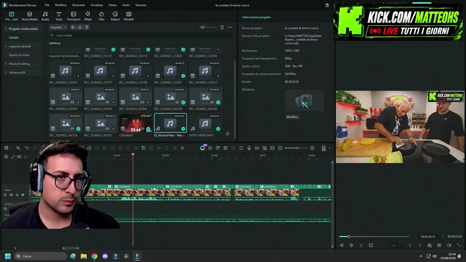Viewport: 466px width, 262px height.
Task: Zoom out the timeline with minus button
Action: (280, 148)
